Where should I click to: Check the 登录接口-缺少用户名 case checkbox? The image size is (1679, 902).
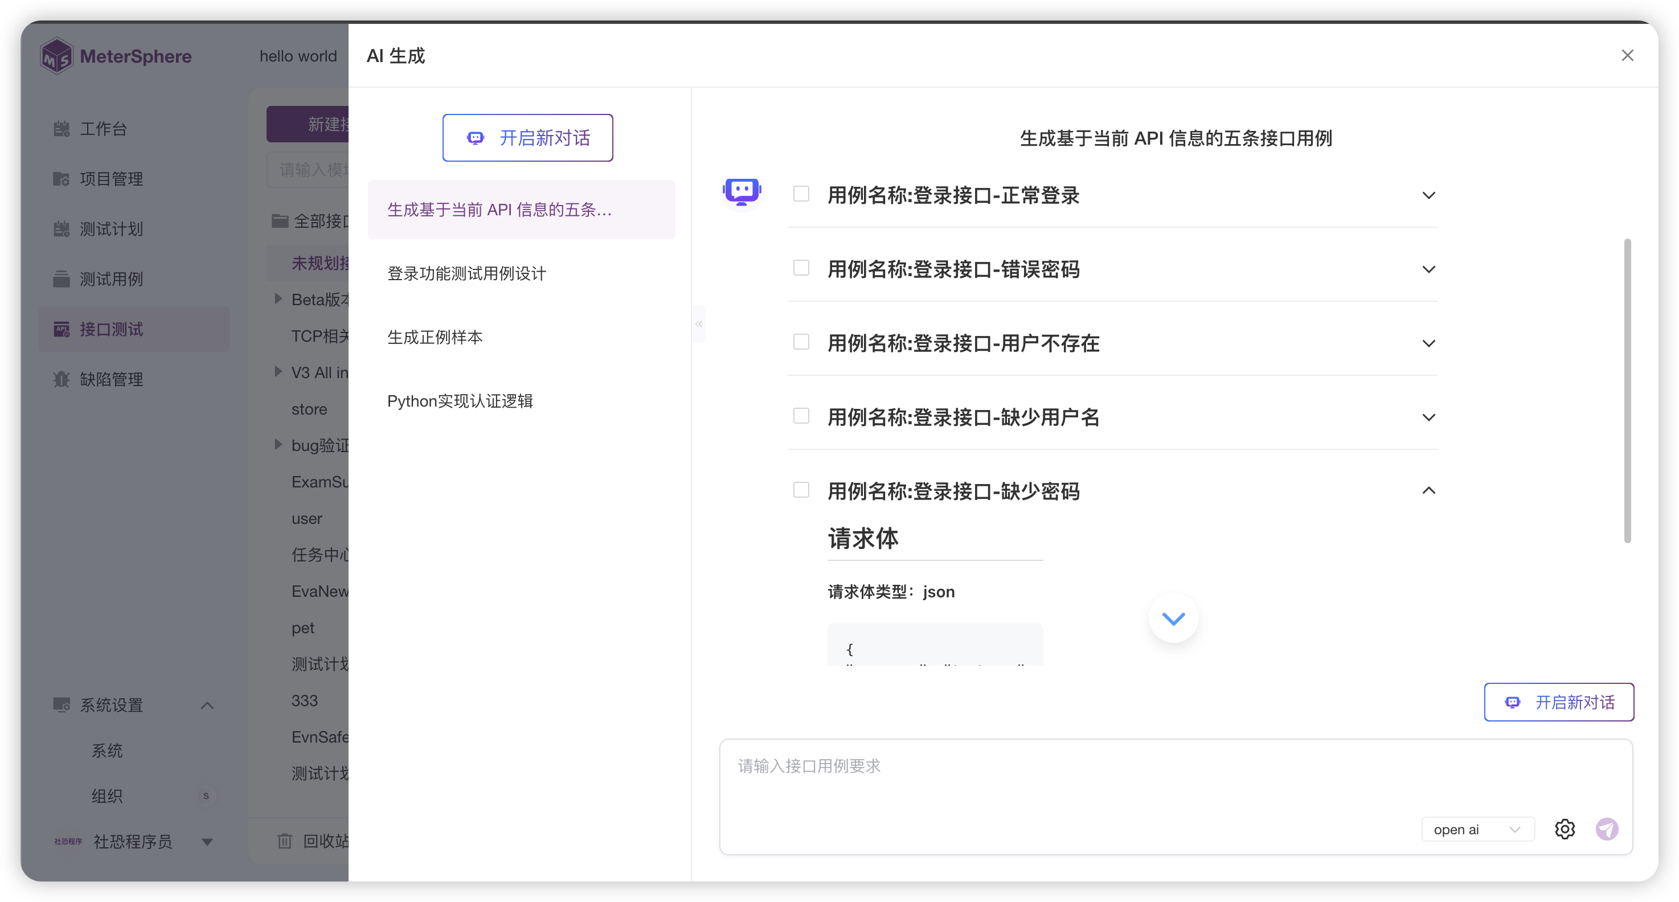pos(801,416)
